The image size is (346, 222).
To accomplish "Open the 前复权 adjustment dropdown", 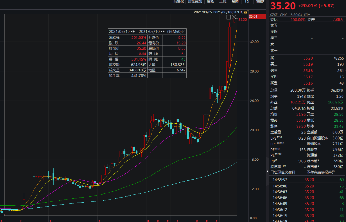I will pos(179,1).
